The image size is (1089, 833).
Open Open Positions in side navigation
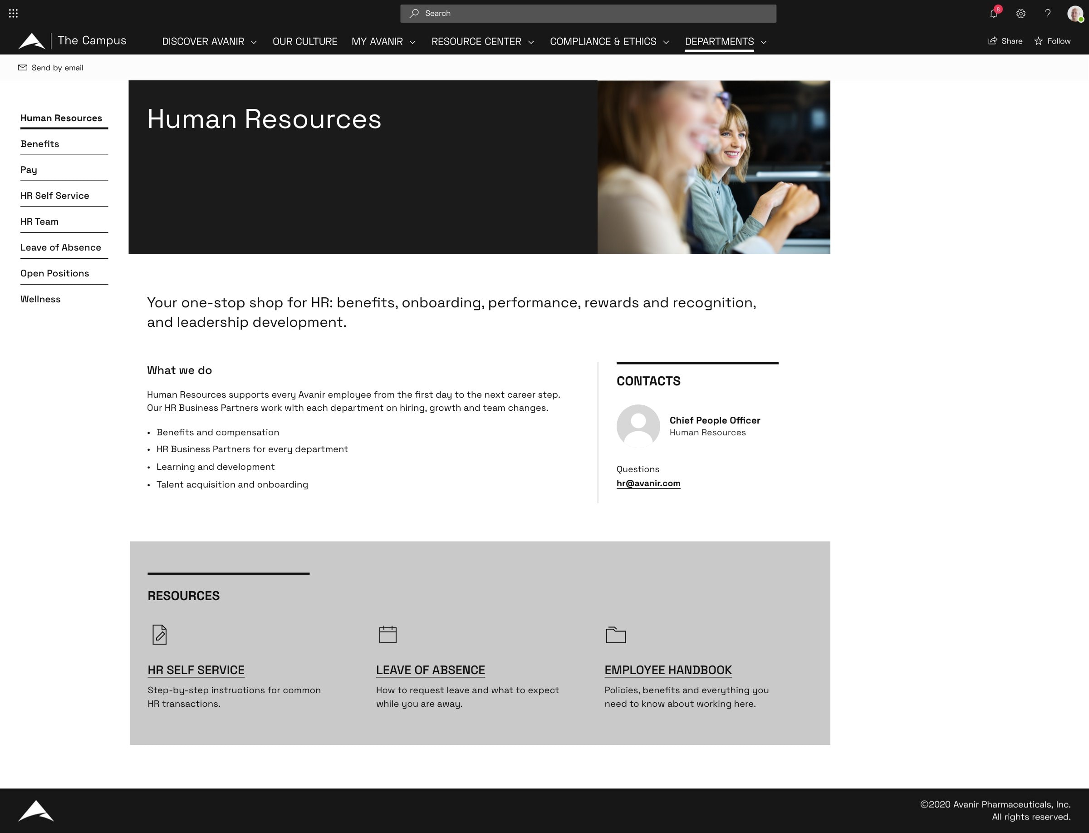click(54, 273)
